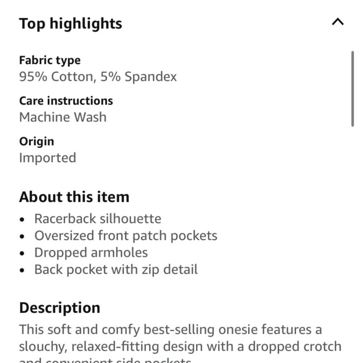Collapse the Top highlights chevron
Image resolution: width=363 pixels, height=363 pixels.
coord(338,22)
